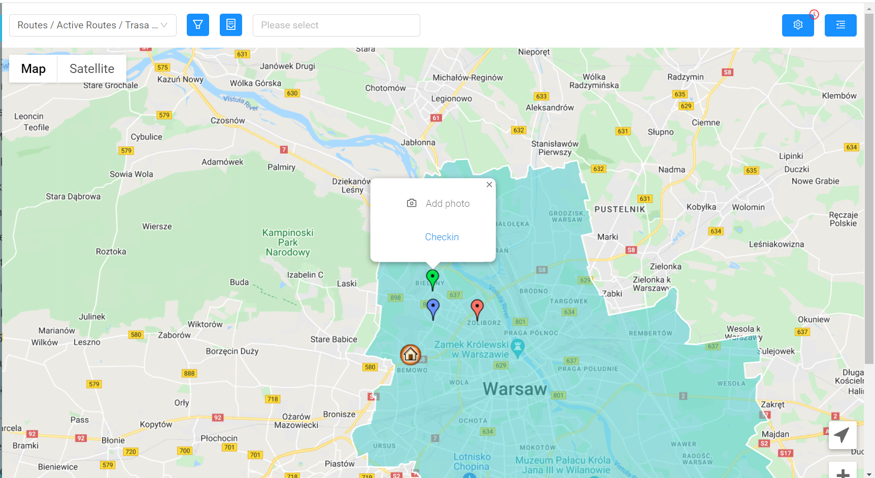Image resolution: width=875 pixels, height=478 pixels.
Task: Close the marker info popup
Action: [x=489, y=185]
